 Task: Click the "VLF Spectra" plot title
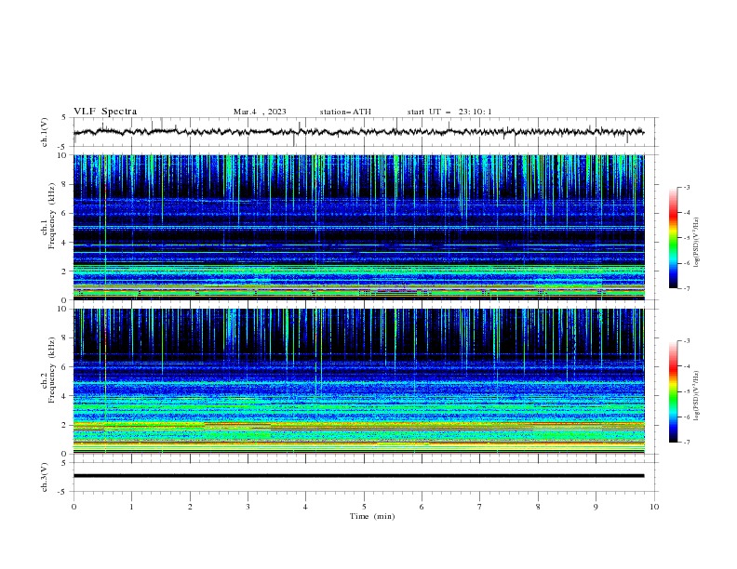[105, 112]
